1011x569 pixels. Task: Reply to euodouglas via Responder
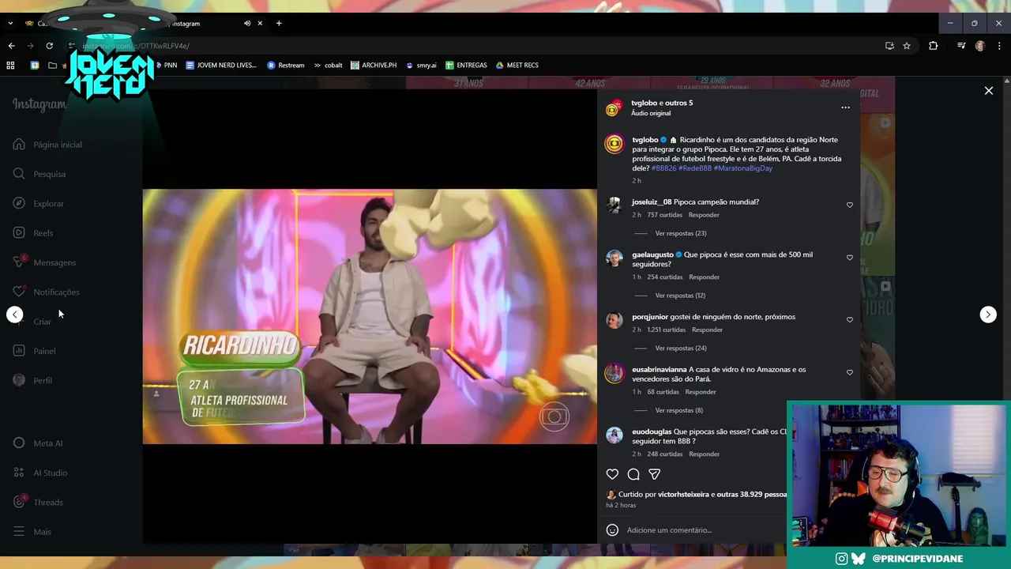coord(704,454)
